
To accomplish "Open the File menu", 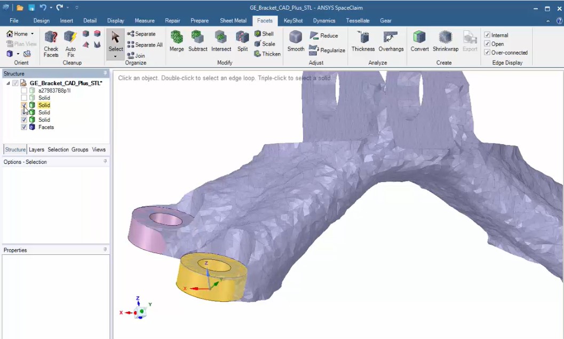I will [x=14, y=21].
